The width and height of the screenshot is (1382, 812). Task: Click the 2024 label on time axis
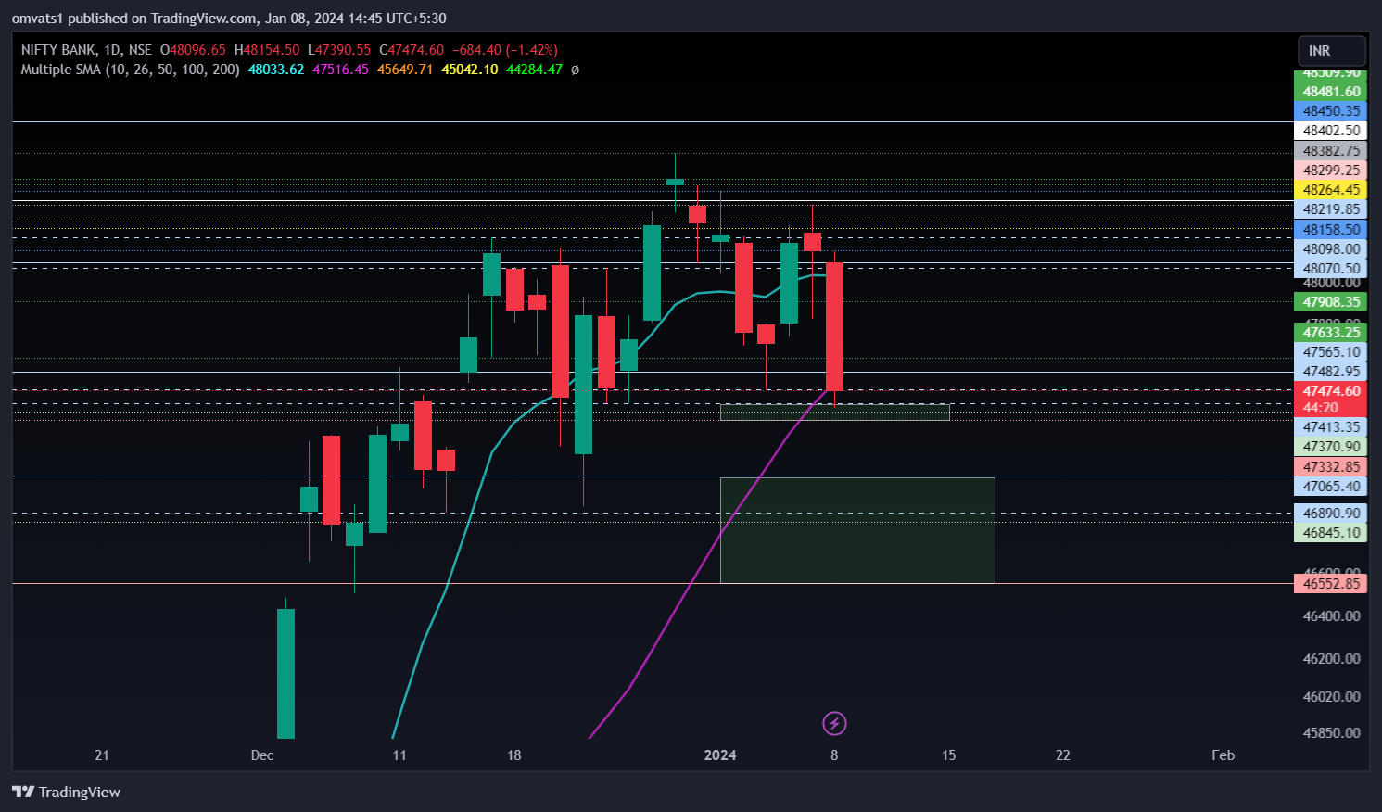[720, 755]
